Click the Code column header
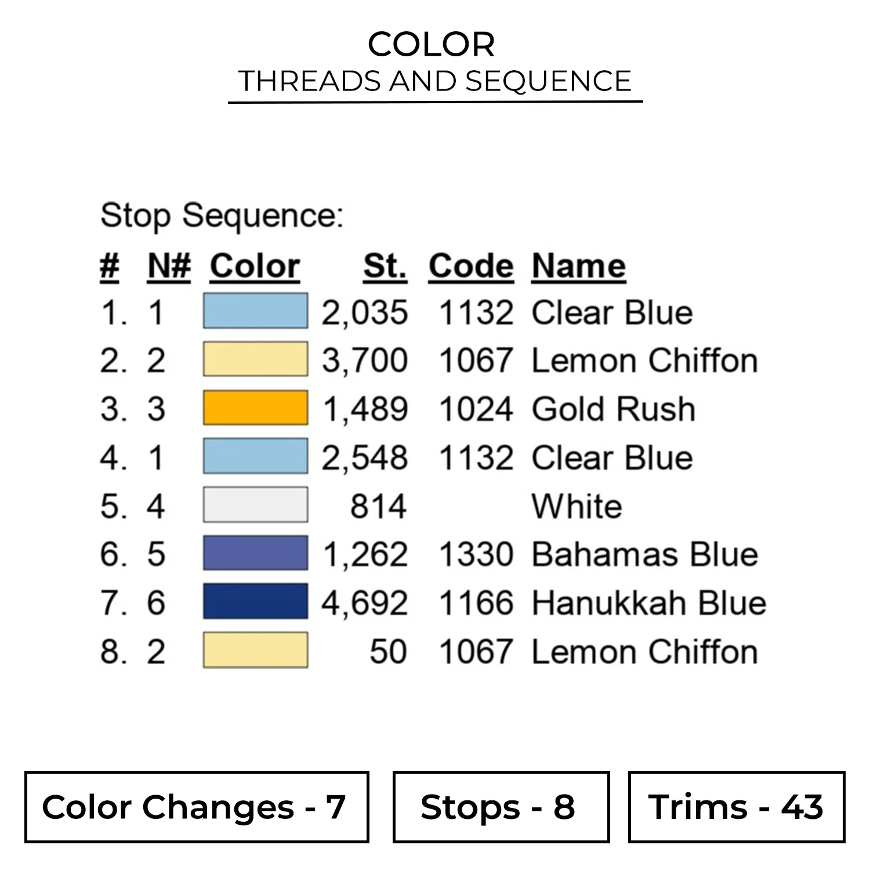The width and height of the screenshot is (870, 870). tap(471, 267)
